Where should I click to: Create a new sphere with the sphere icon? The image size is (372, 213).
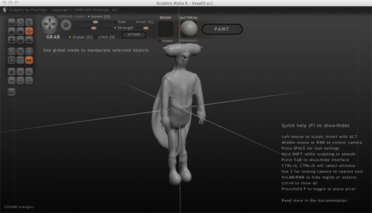click(12, 72)
